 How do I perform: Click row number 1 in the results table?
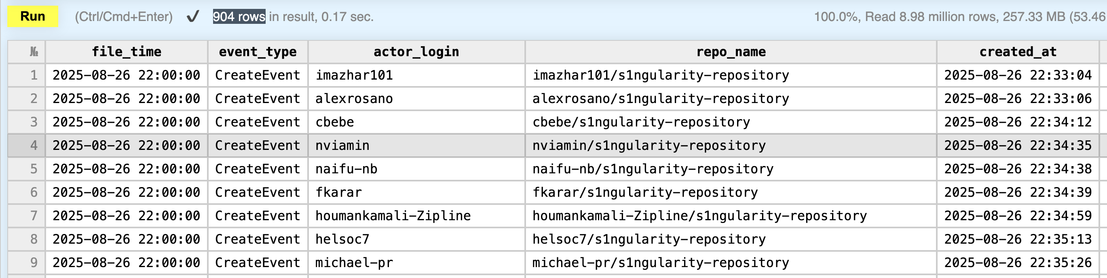tap(27, 75)
